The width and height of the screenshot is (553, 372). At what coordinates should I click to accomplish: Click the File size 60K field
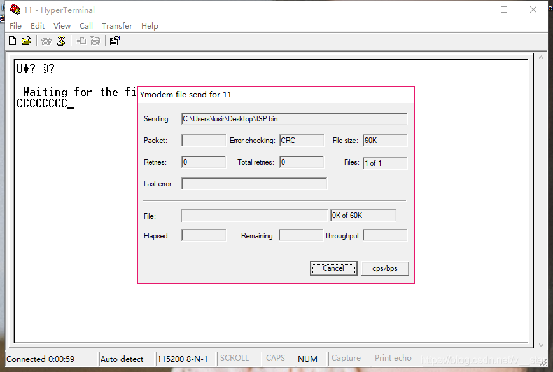tap(385, 140)
